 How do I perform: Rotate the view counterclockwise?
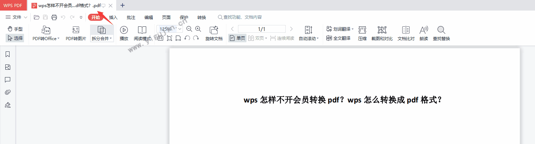(188, 38)
